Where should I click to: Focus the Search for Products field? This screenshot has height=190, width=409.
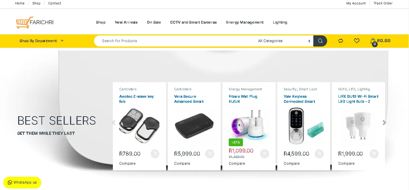coord(175,41)
